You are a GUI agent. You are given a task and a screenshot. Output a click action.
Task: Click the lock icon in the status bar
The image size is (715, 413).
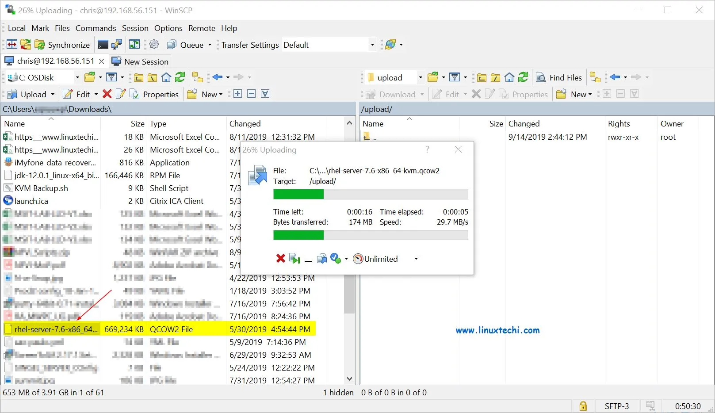[583, 406]
